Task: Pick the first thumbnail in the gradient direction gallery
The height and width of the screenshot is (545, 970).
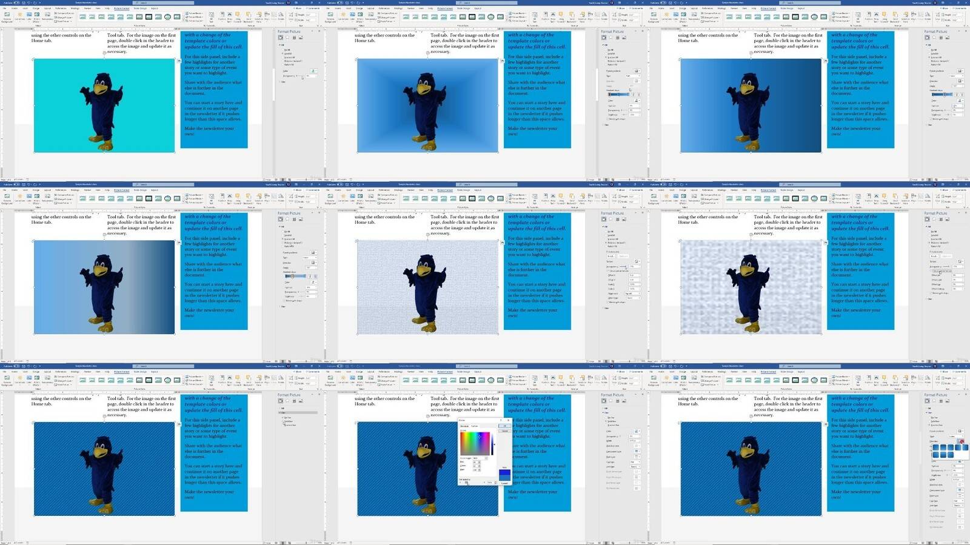Action: coord(936,447)
